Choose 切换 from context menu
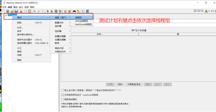 pos(32,55)
